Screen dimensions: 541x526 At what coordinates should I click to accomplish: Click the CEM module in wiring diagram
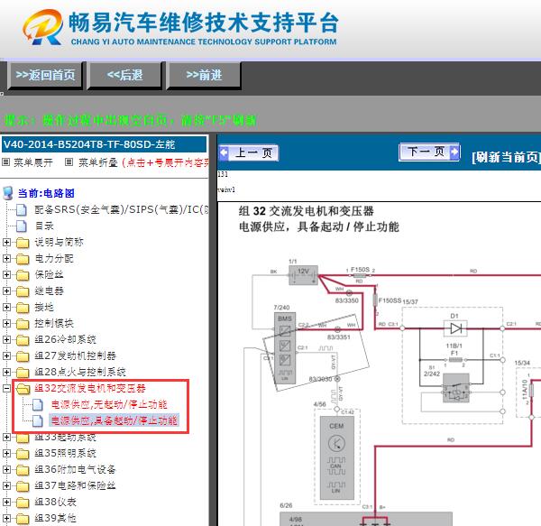336,457
